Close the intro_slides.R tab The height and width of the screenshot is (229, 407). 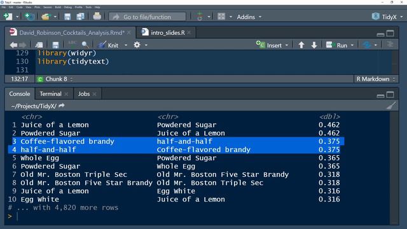pos(189,32)
